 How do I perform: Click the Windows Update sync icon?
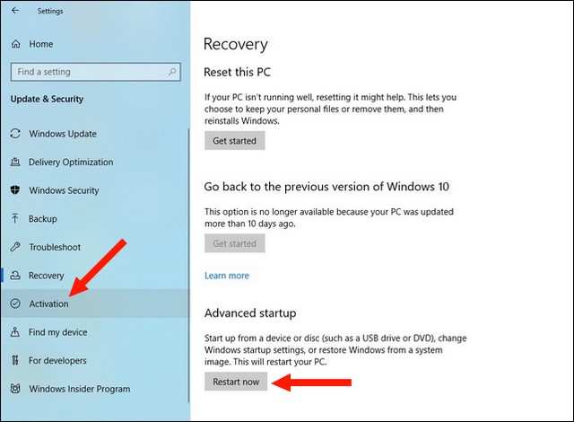[x=15, y=134]
